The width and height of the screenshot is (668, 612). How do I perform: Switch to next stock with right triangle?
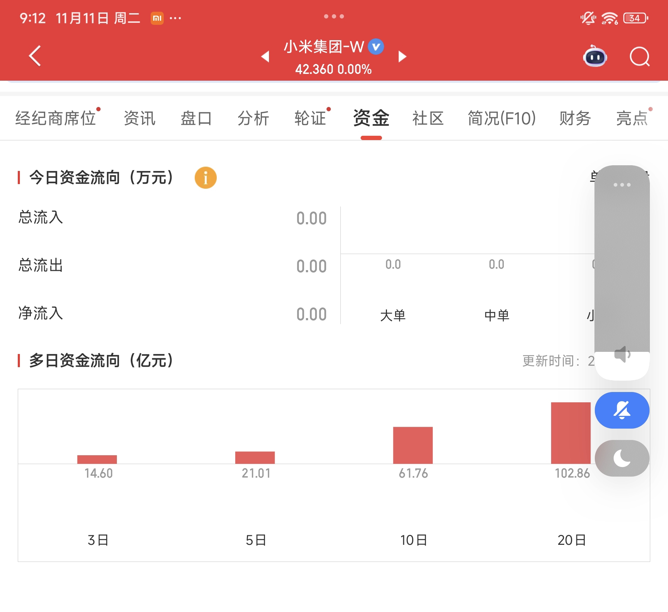[402, 56]
